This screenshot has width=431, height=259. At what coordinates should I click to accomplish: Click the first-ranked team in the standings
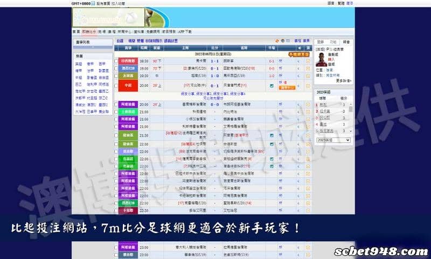coord(323,105)
